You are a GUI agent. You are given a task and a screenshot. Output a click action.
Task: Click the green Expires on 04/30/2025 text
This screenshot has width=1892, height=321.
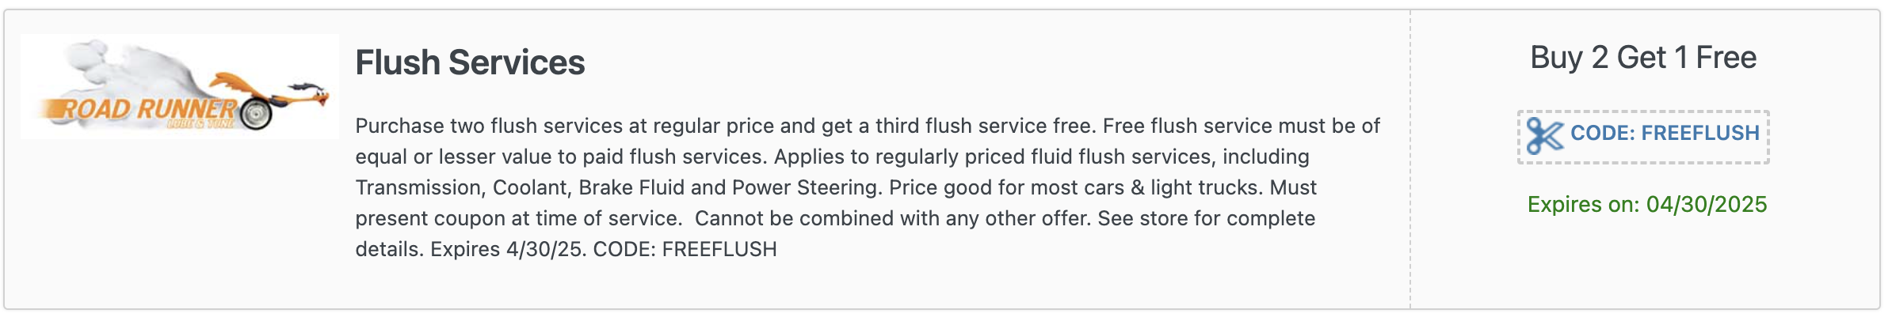1647,204
